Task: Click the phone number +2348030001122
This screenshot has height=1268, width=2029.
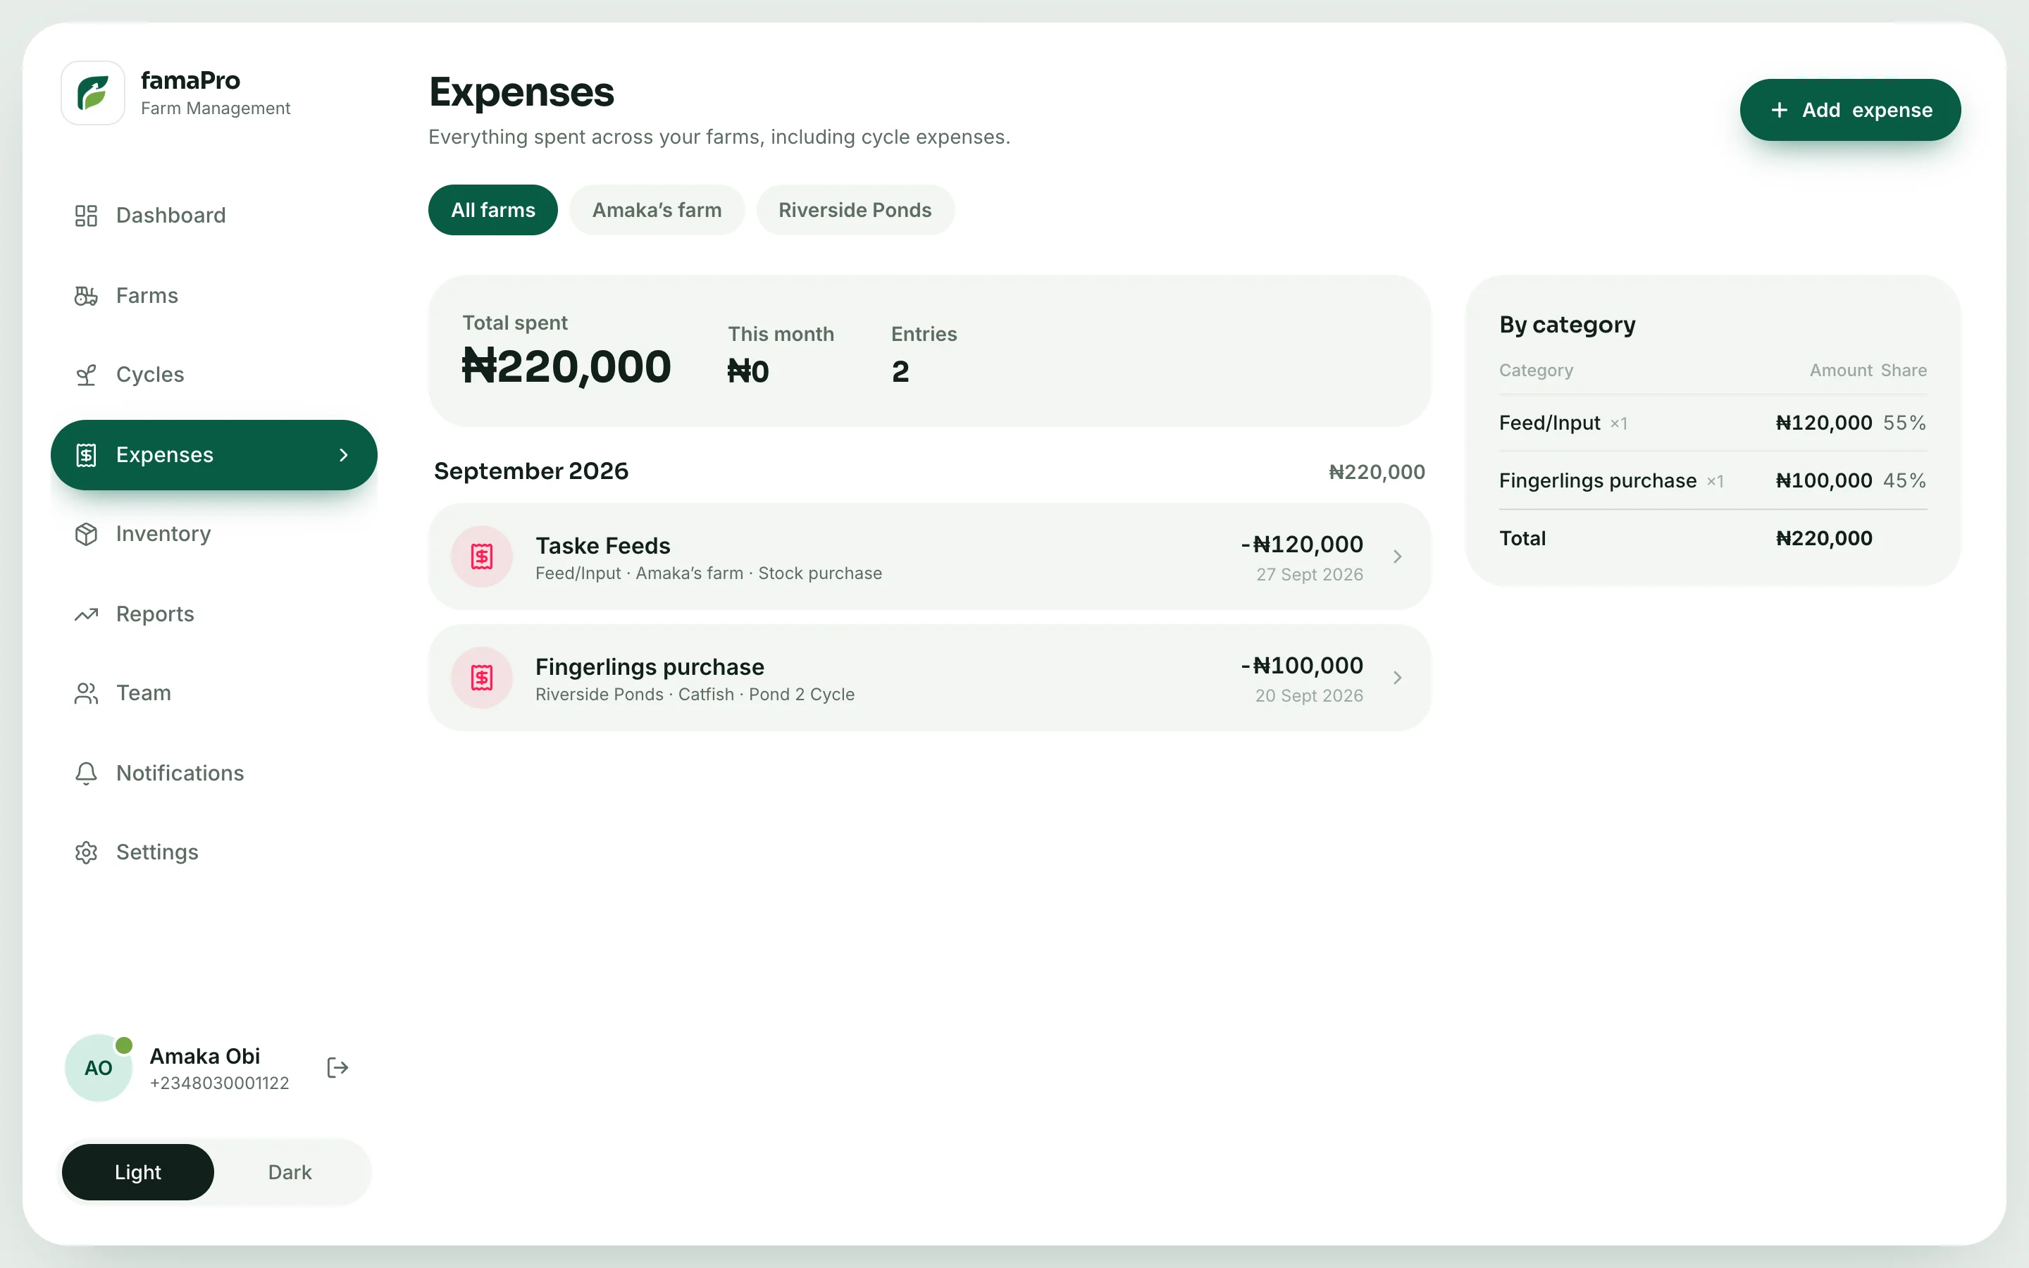Action: pos(219,1083)
